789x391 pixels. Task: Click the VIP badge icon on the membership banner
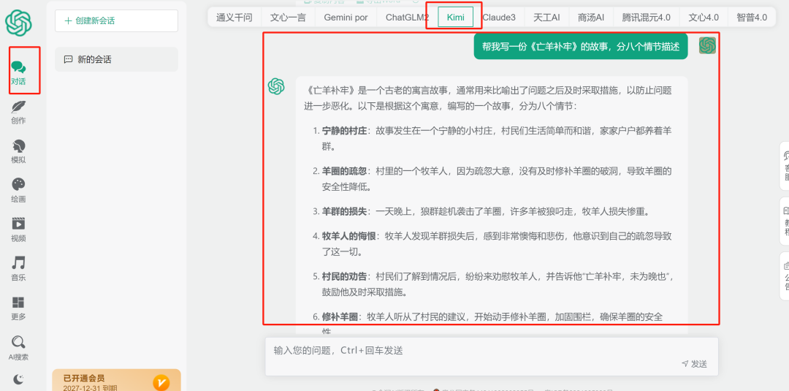(x=161, y=383)
